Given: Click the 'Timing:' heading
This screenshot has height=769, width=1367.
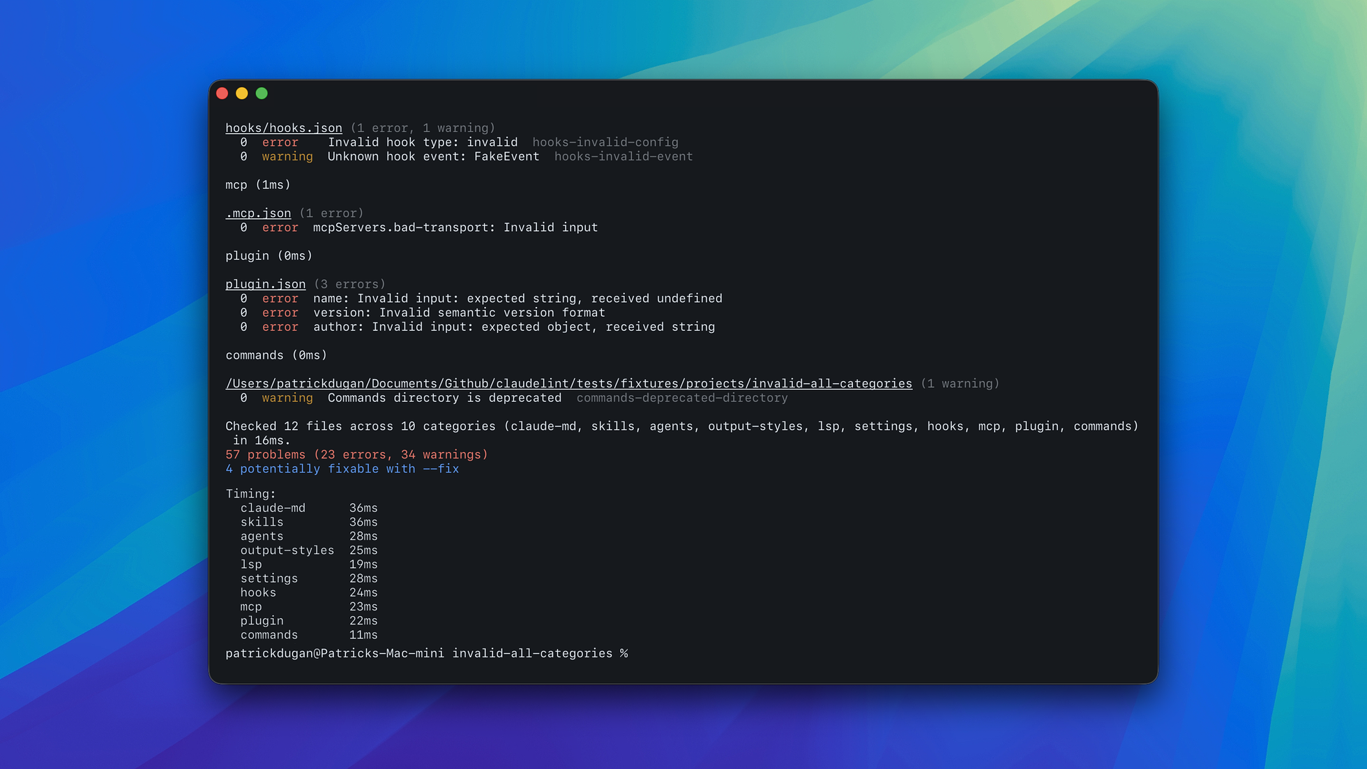Looking at the screenshot, I should 250,494.
